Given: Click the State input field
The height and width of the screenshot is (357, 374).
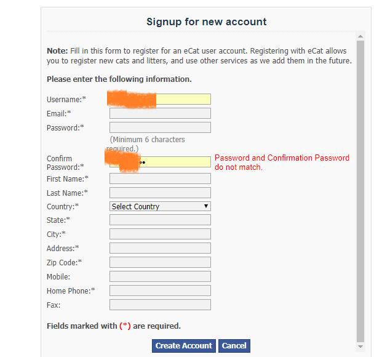Looking at the screenshot, I should tap(160, 220).
